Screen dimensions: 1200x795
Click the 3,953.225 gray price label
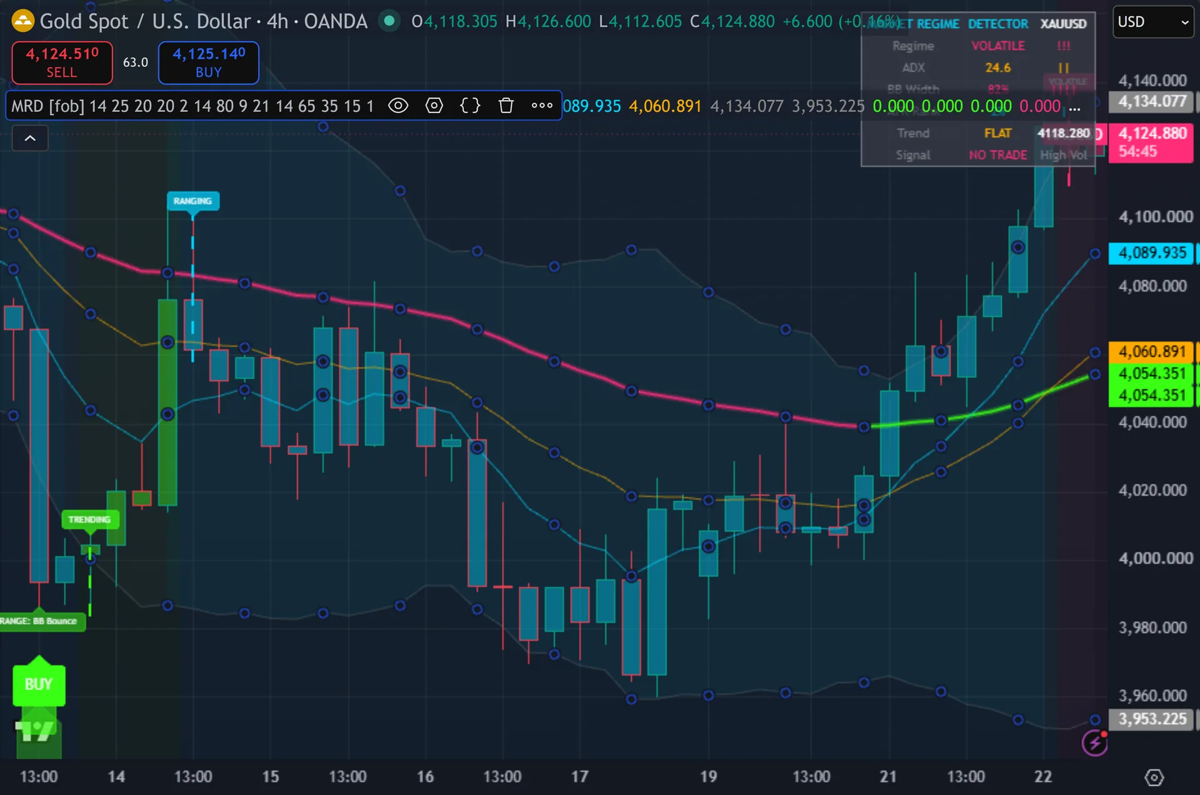(1151, 719)
